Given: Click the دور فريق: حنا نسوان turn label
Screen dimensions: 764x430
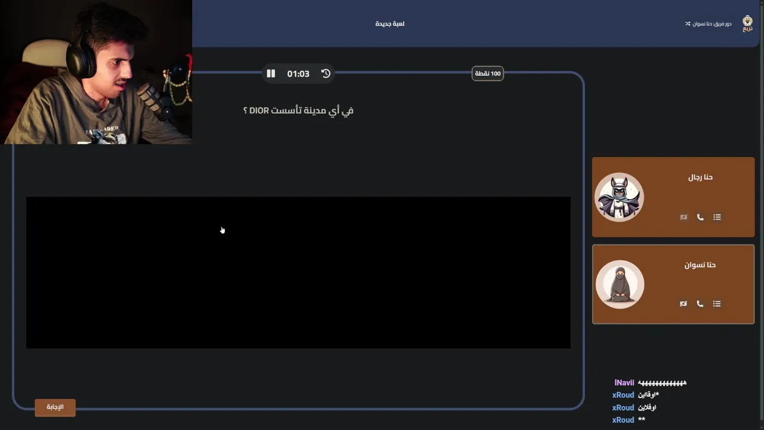Looking at the screenshot, I should click(x=712, y=24).
